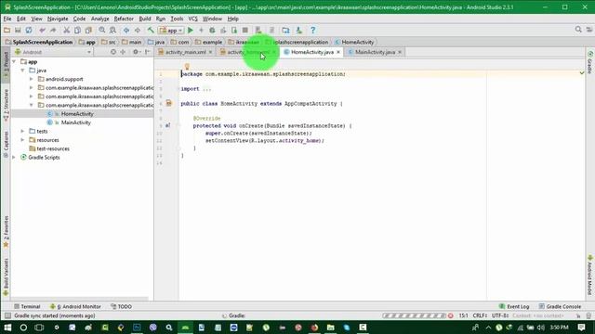The image size is (595, 334).
Task: Expand the Gradle Scripts node
Action: [x=14, y=157]
